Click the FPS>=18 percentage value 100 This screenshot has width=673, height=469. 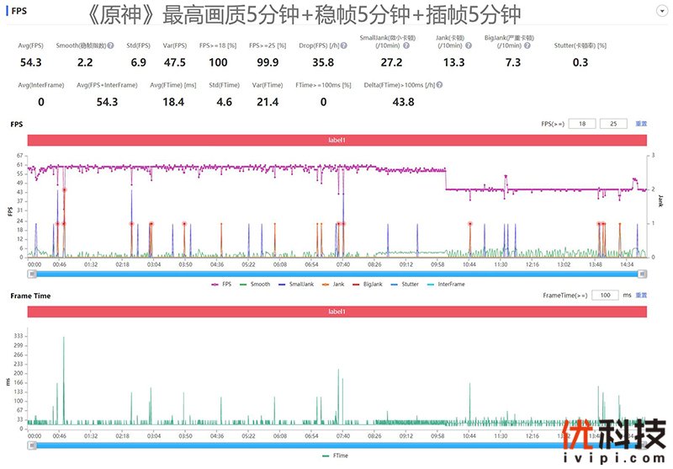pyautogui.click(x=218, y=62)
